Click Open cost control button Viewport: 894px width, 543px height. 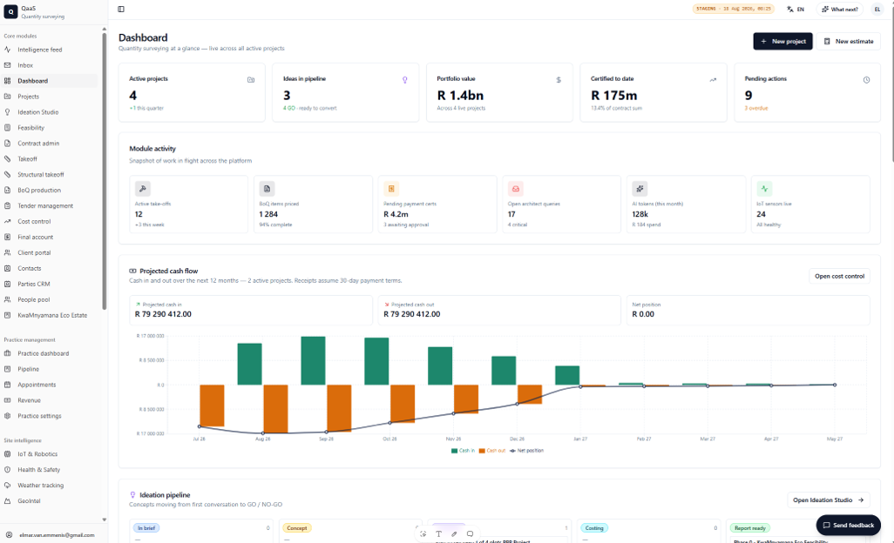pos(839,276)
